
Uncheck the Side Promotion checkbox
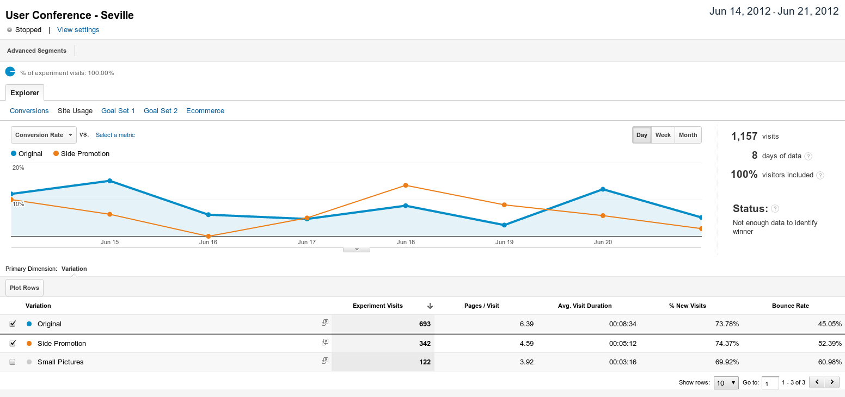[x=13, y=344]
